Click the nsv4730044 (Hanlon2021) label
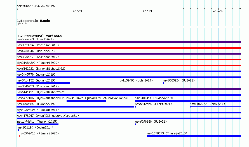This screenshot has width=249, height=147. click(36, 51)
